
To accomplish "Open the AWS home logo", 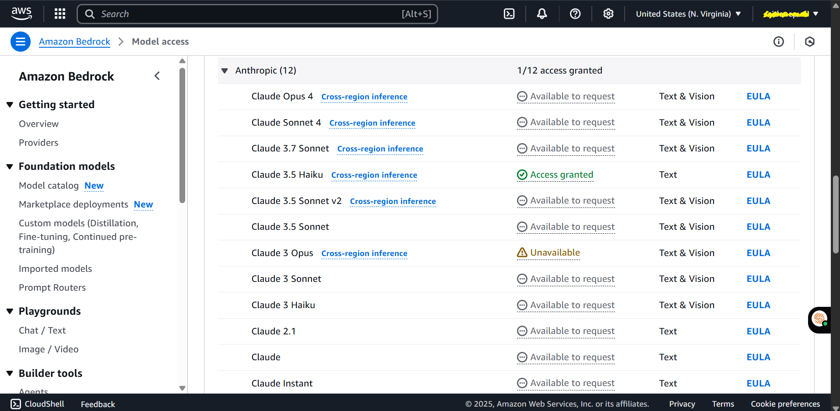I will pos(21,14).
